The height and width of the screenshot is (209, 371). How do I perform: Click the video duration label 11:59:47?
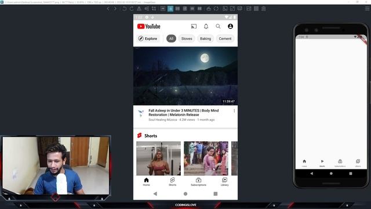tap(228, 102)
